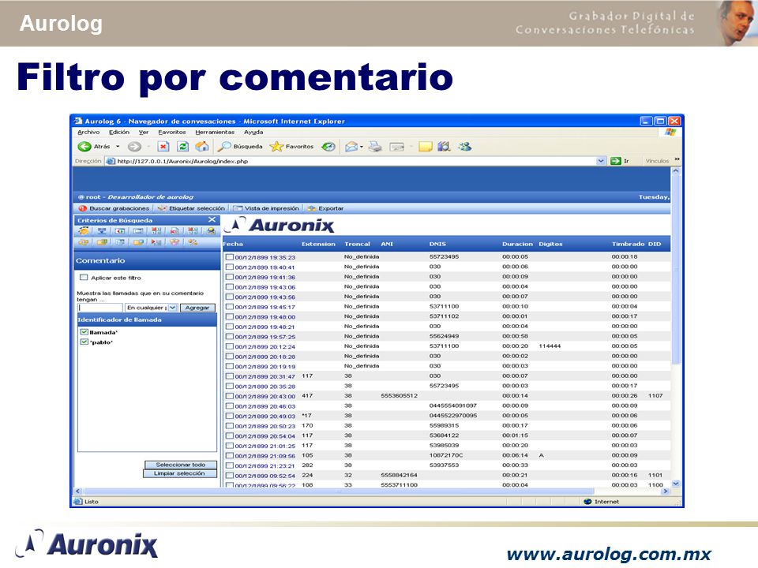Uncheck the 'pablo' identifier checkbox

click(x=84, y=342)
